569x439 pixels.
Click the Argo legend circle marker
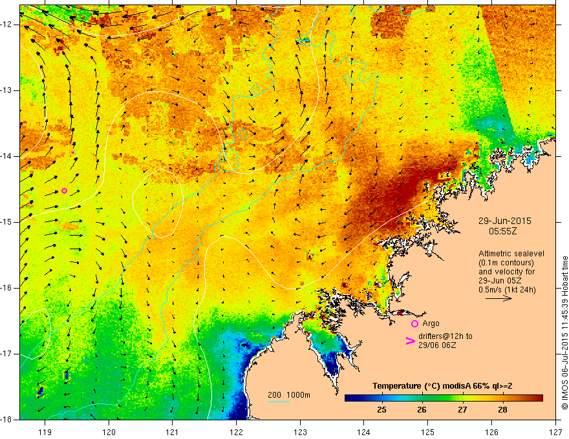pos(414,324)
